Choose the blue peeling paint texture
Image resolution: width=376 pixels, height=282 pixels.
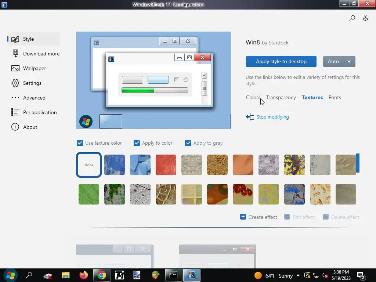[x=115, y=165]
